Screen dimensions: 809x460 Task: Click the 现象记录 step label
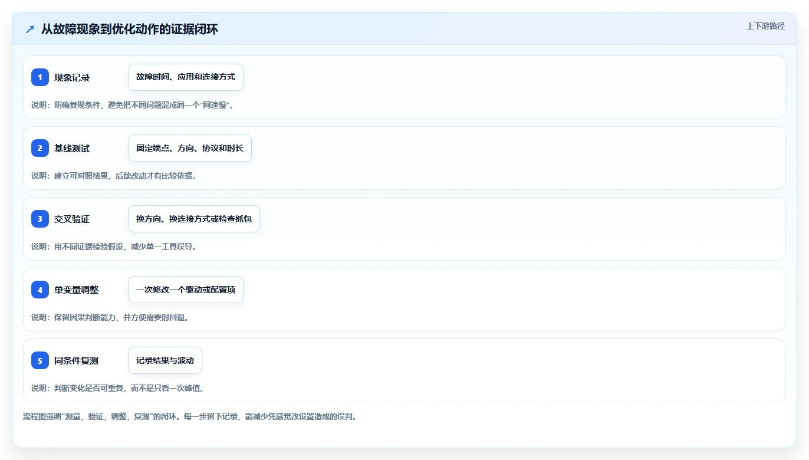click(72, 78)
